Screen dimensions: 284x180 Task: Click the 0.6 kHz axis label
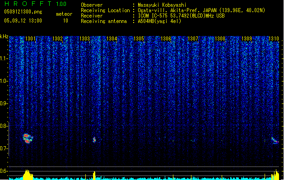pyautogui.click(x=4, y=171)
